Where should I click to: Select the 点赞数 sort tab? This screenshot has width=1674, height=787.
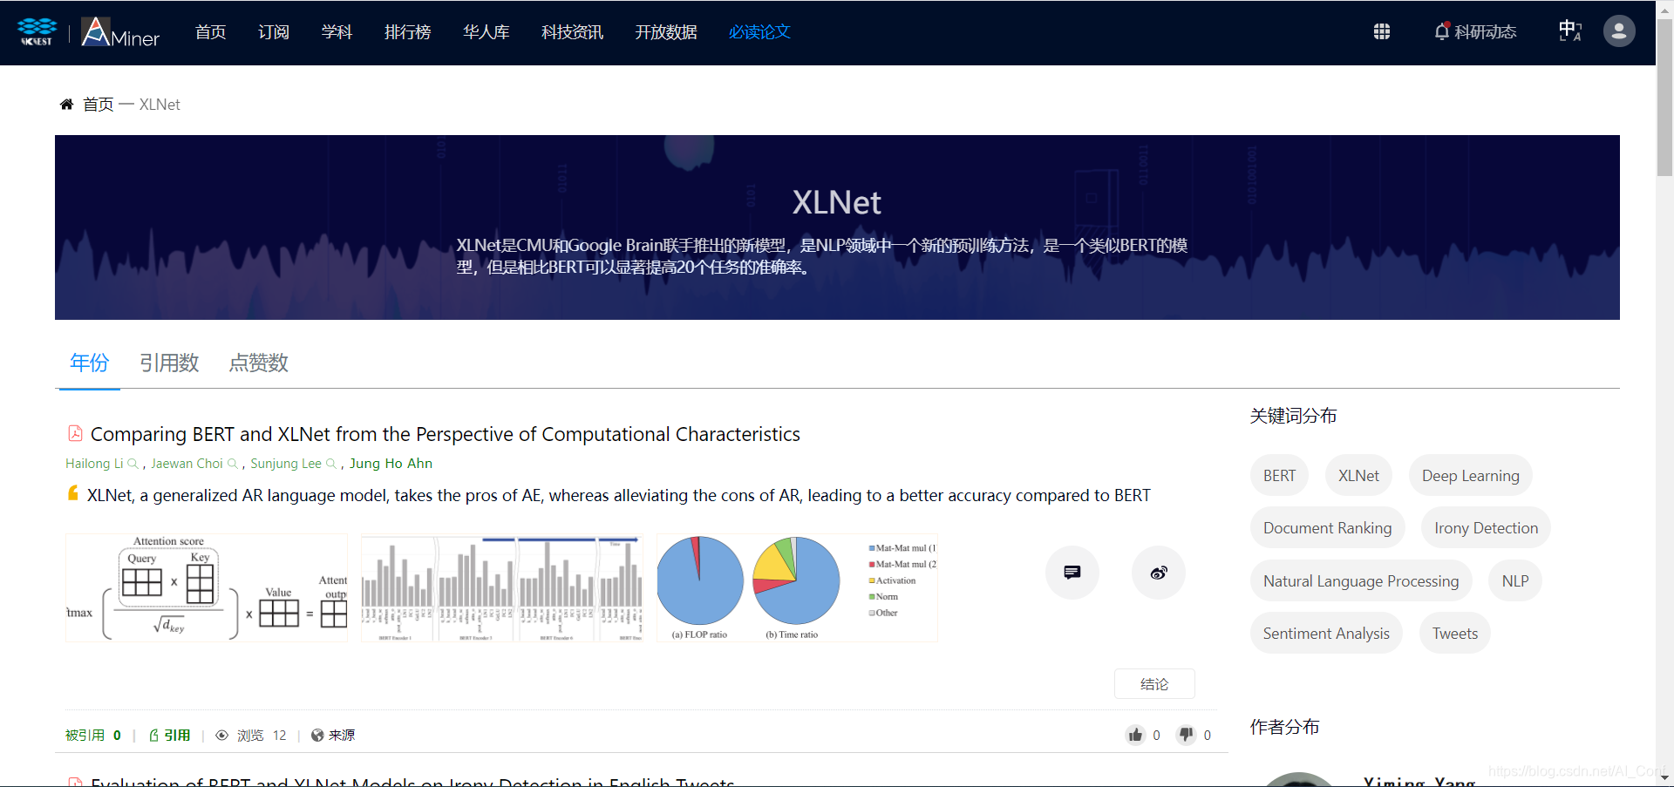pos(258,363)
